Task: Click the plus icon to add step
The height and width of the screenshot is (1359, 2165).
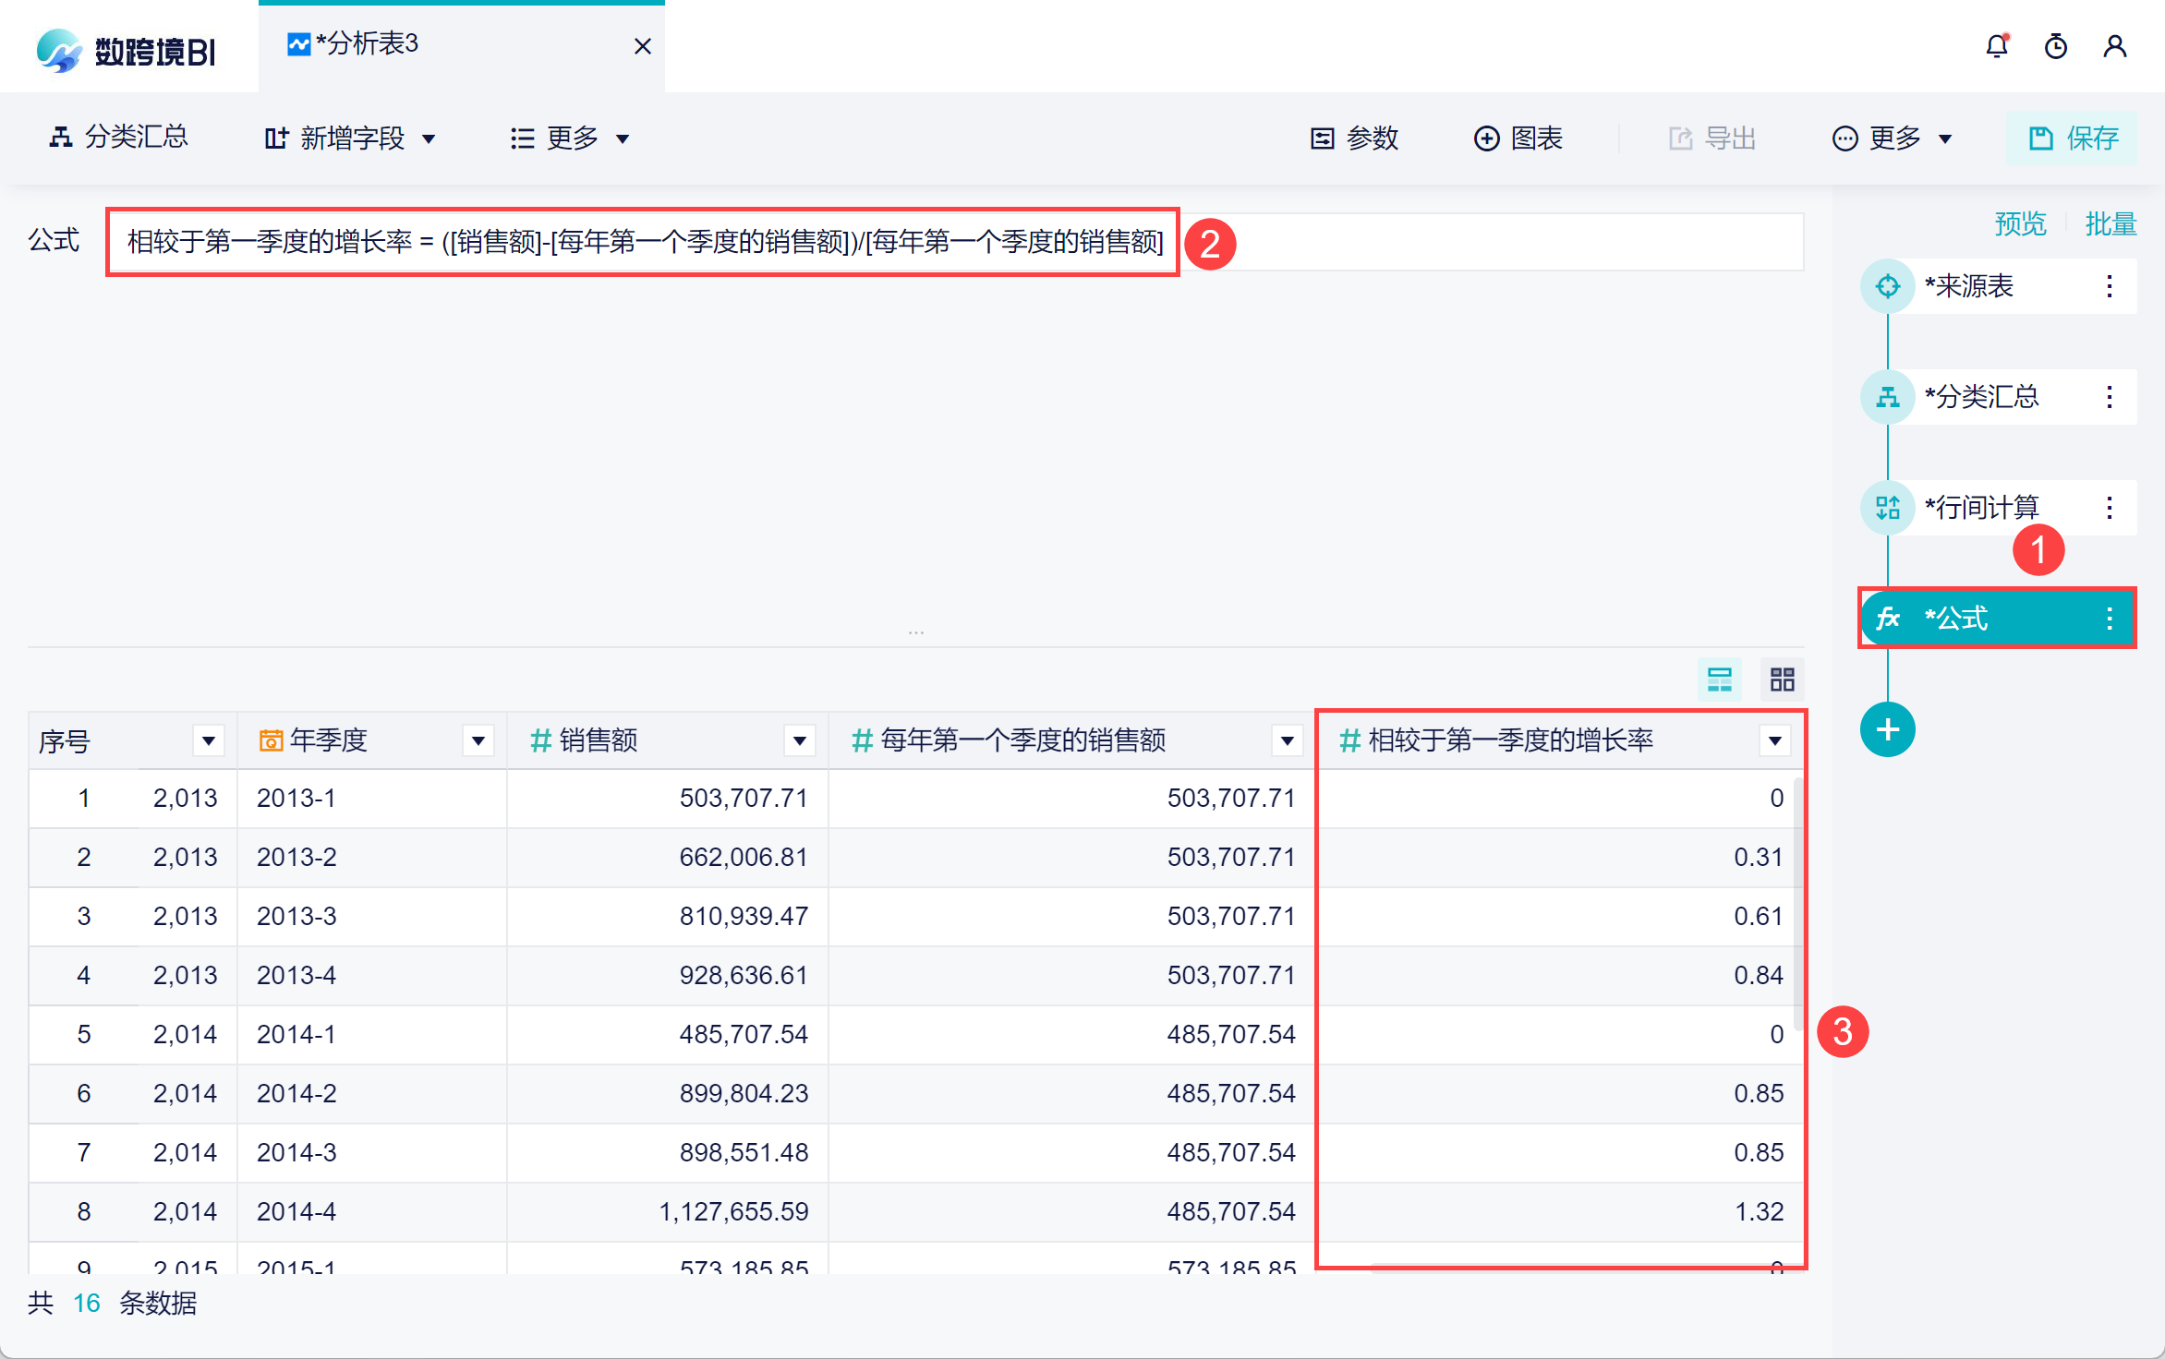Action: point(1887,730)
